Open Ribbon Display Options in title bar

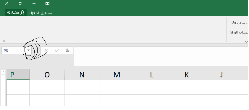click(47, 3)
